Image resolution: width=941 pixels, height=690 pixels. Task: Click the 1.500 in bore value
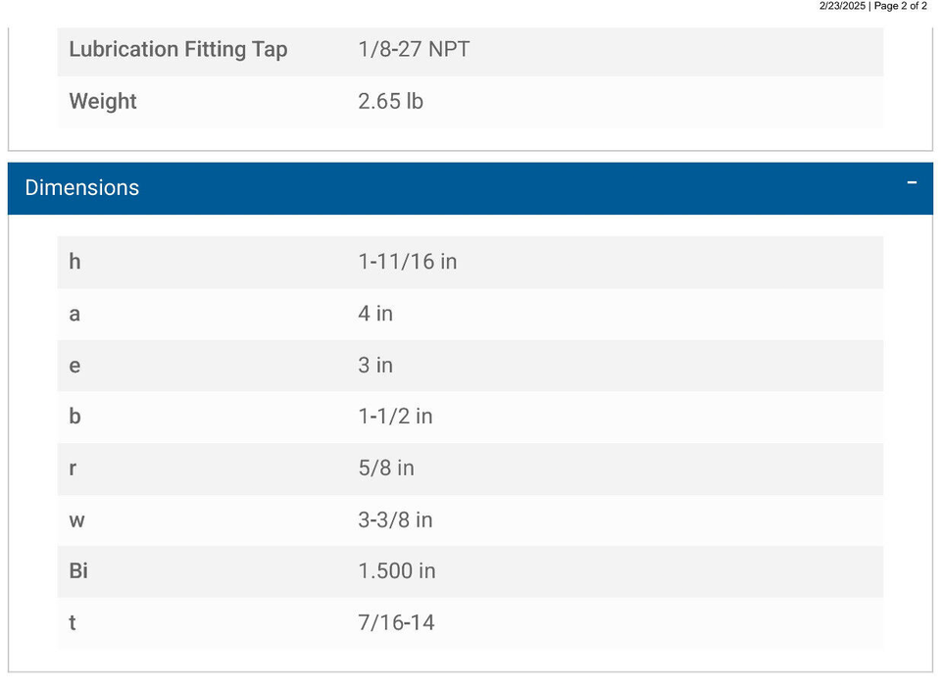397,570
